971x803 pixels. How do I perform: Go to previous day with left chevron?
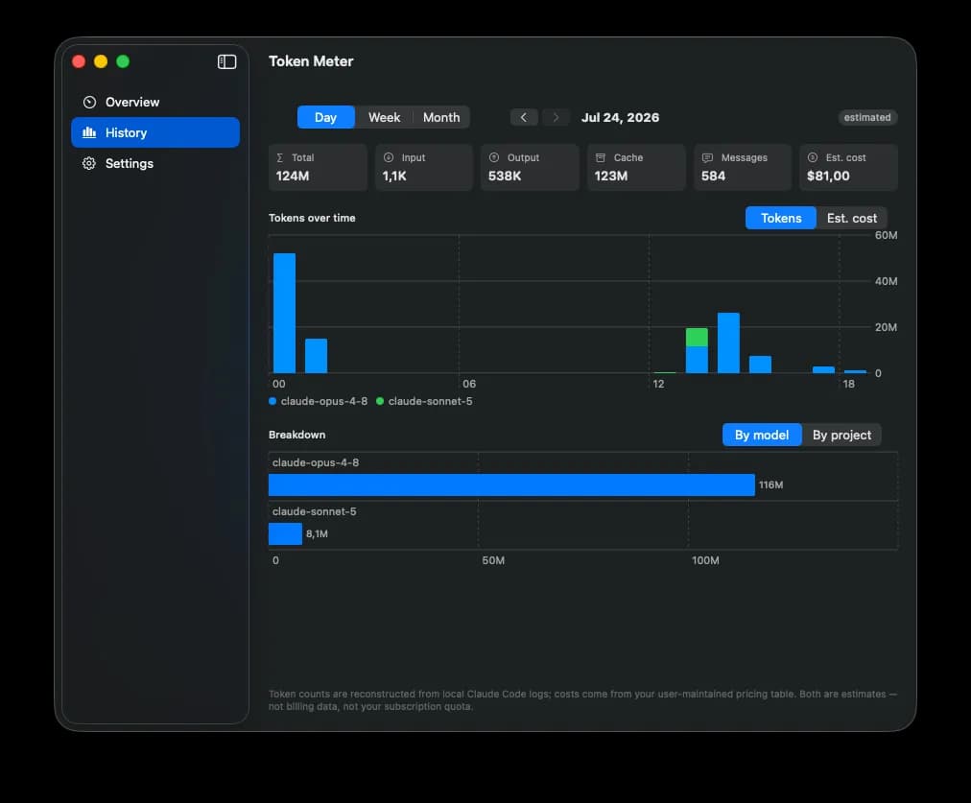524,118
